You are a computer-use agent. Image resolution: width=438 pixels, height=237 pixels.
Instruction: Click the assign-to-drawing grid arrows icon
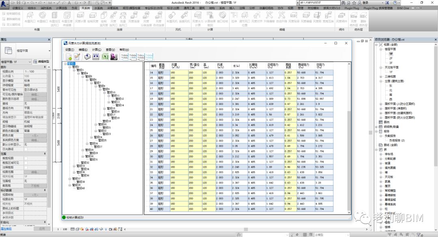[x=96, y=57]
